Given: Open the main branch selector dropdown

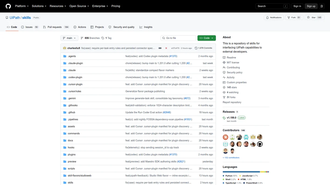Looking at the screenshot, I should point(69,38).
